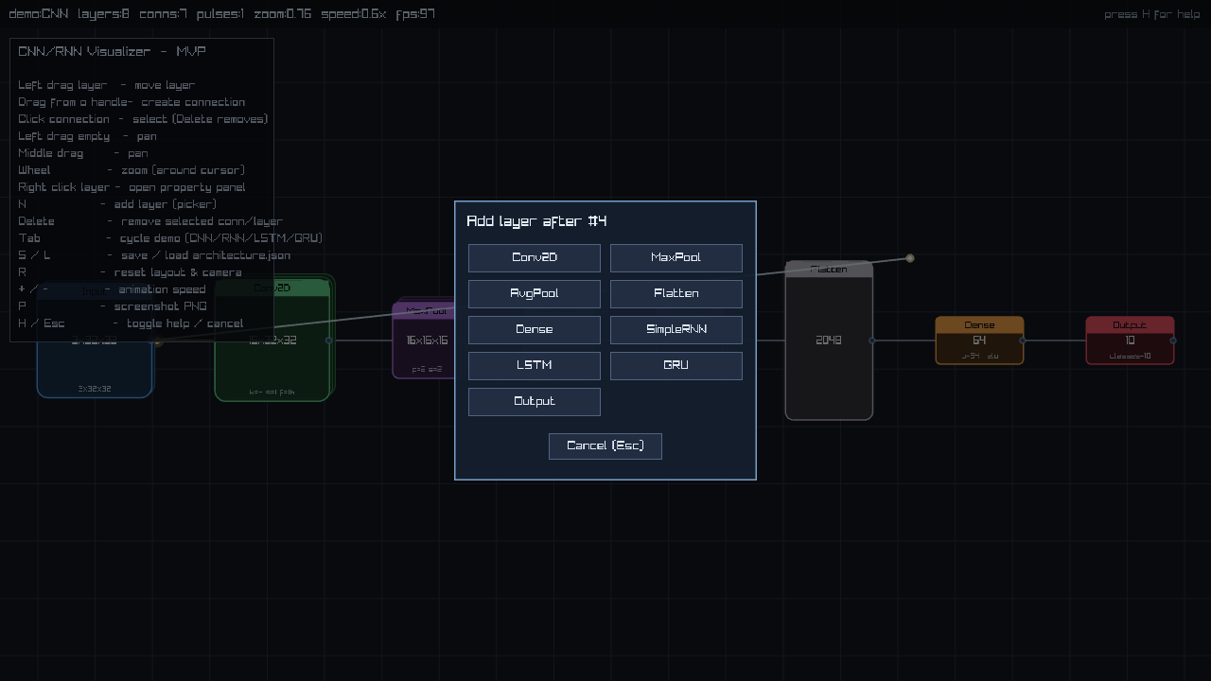Click the 'Tab - cycle demo' help line
Viewport: 1211px width, 681px height.
[x=170, y=238]
